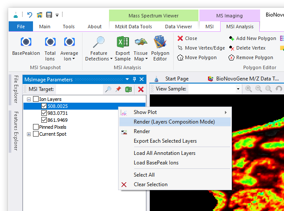
Task: Click the undo arrow in title bar
Action: [30, 15]
